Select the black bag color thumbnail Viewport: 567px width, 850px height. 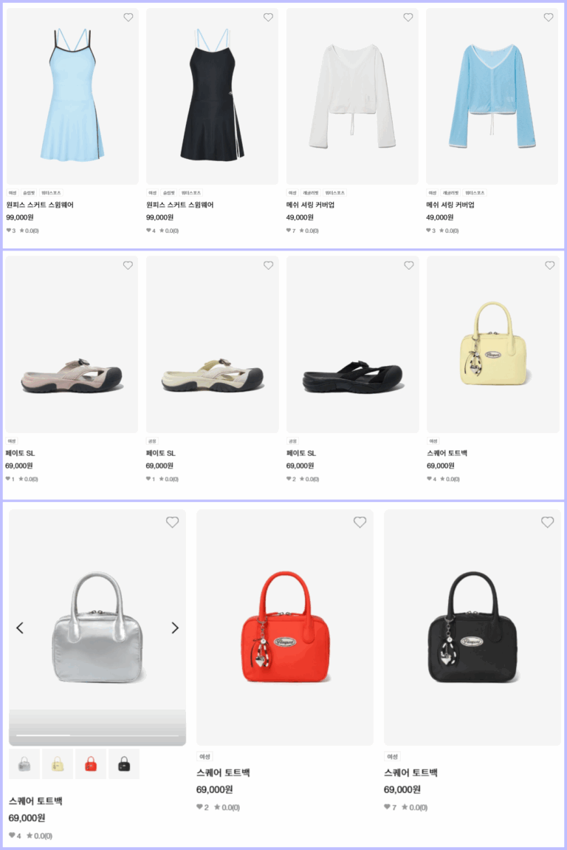pyautogui.click(x=124, y=764)
